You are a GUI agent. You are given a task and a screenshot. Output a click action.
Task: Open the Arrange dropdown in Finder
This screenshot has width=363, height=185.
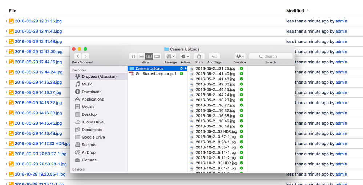[x=171, y=56]
